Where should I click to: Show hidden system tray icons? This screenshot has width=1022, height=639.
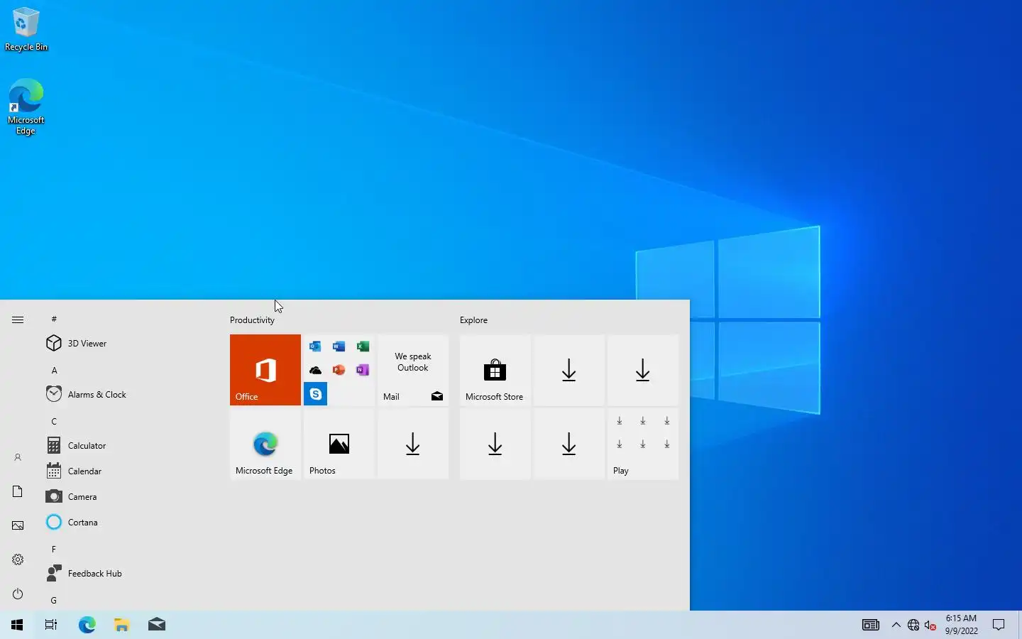pos(896,625)
